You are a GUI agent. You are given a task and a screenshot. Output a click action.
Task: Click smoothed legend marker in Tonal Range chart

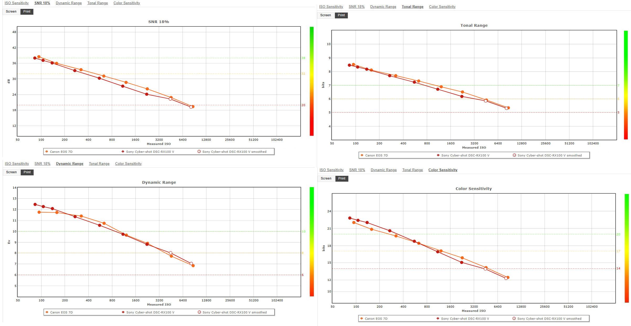tap(514, 155)
